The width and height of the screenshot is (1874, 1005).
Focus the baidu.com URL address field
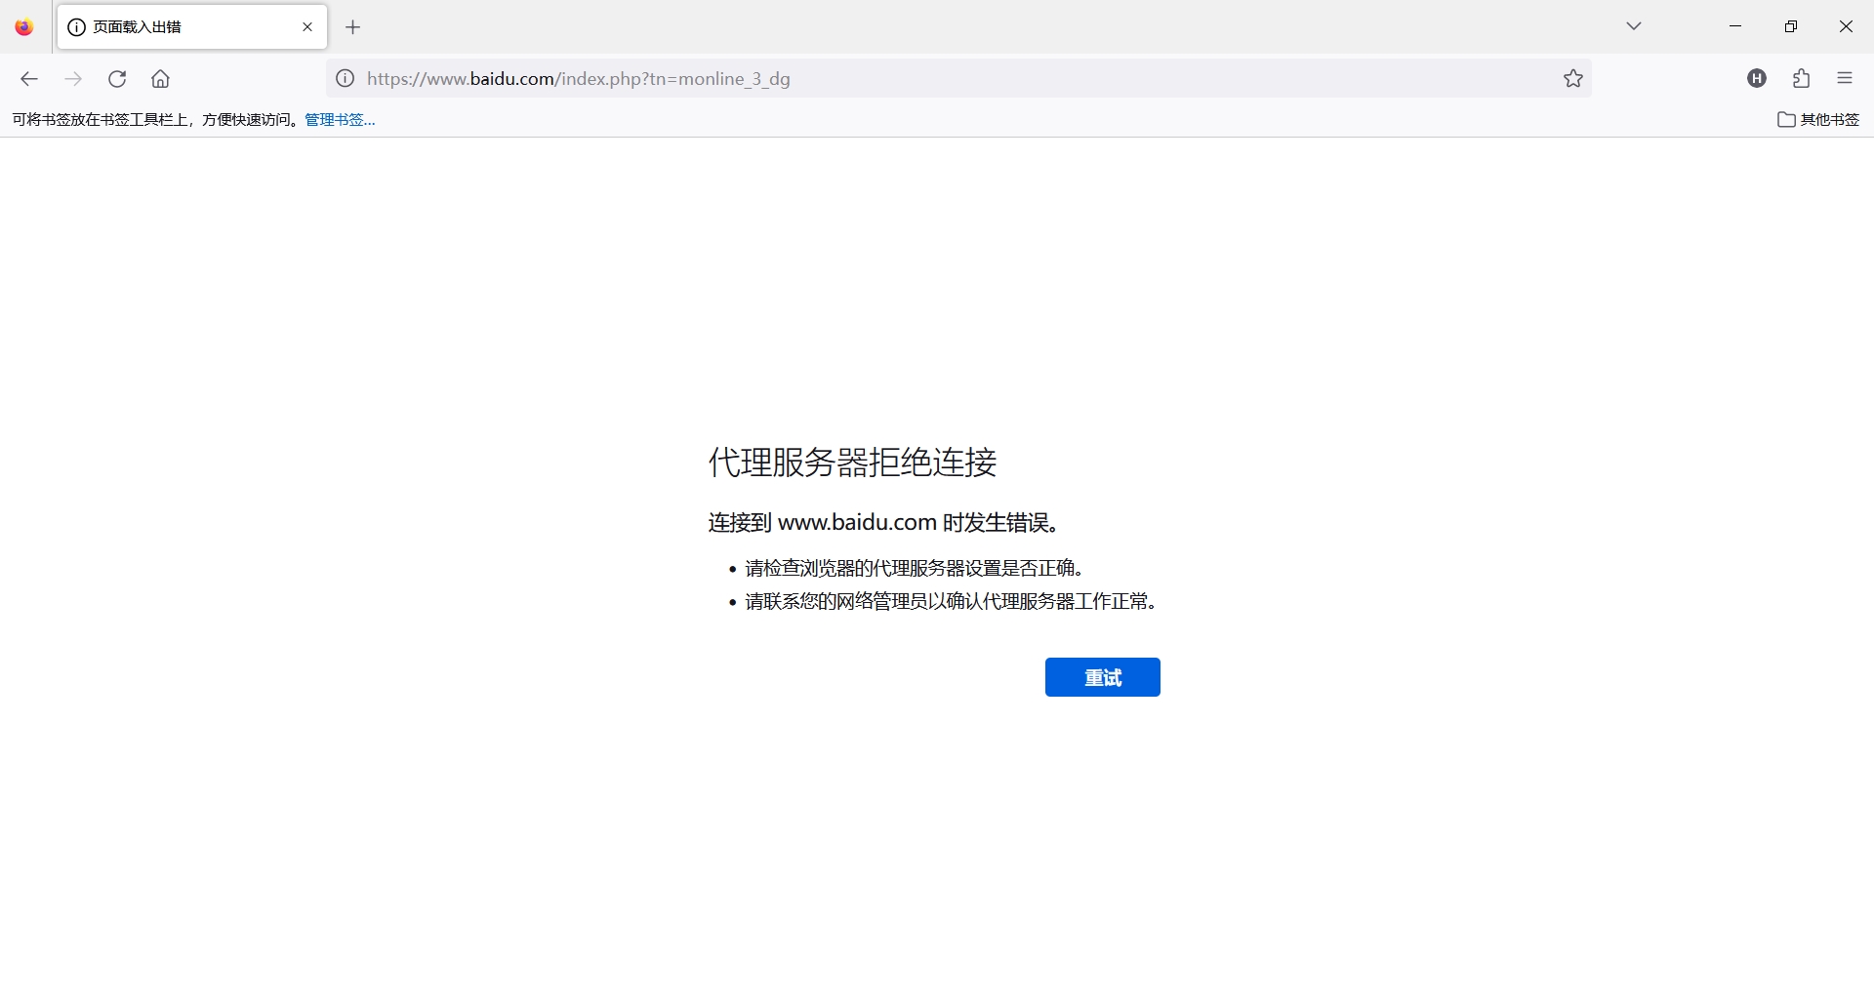tap(957, 79)
